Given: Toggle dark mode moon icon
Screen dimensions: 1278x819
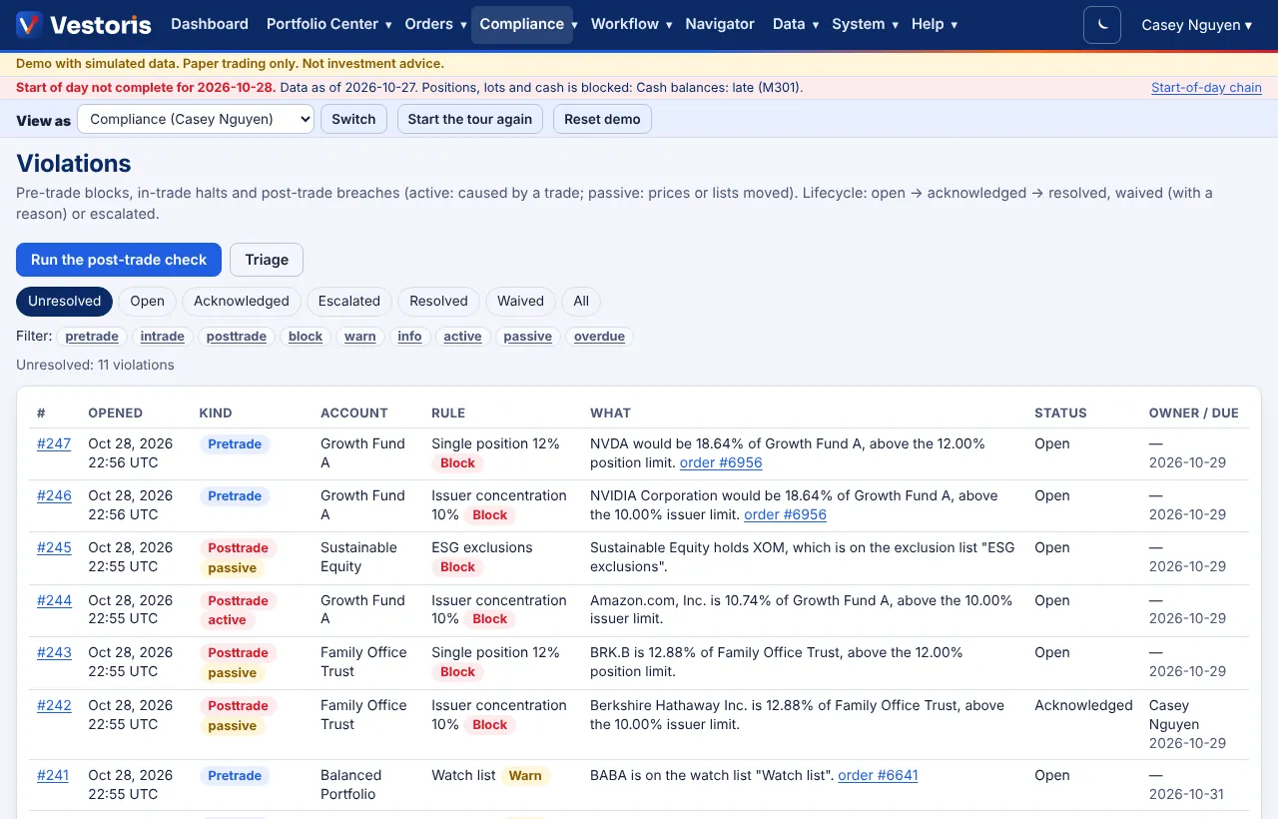Looking at the screenshot, I should click(x=1102, y=25).
